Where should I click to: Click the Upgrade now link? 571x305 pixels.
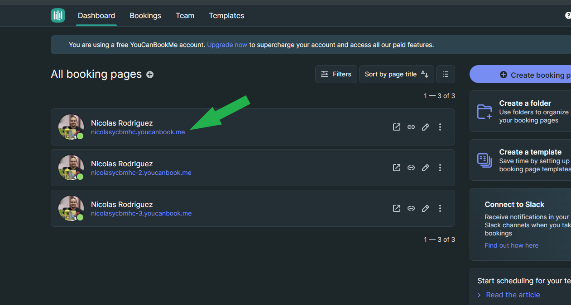click(227, 45)
